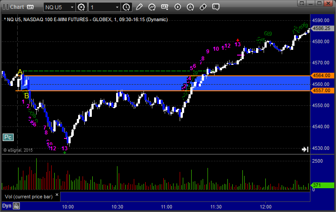
Task: Click the 4590.00 price axis label
Action: pyautogui.click(x=321, y=20)
